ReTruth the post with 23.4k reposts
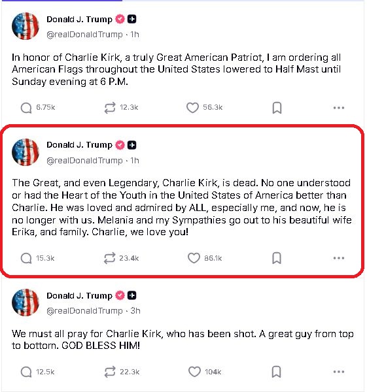This screenshot has width=367, height=392. [x=110, y=258]
